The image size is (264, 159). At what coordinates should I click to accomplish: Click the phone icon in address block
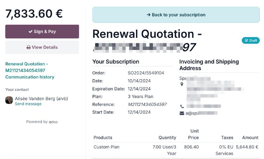(182, 106)
